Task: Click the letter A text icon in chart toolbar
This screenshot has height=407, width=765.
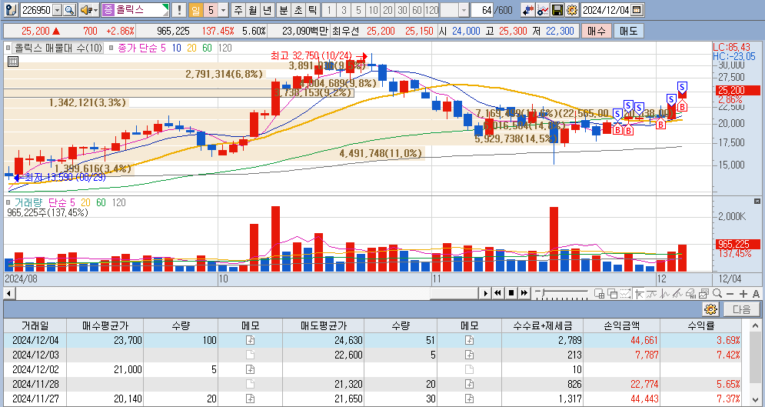Action: coord(756,293)
